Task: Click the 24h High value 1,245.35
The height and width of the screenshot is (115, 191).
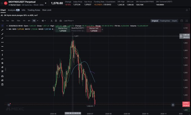Action: [121, 5]
